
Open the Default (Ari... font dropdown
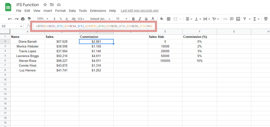click(100, 19)
